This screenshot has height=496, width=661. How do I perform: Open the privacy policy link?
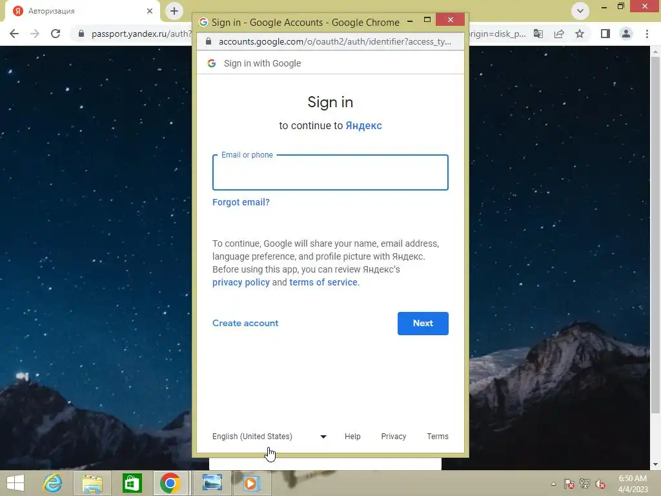pos(241,282)
